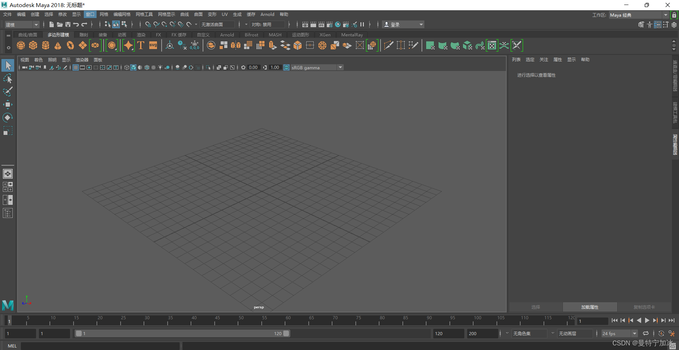
Task: Open the Arnold menu
Action: 267,14
